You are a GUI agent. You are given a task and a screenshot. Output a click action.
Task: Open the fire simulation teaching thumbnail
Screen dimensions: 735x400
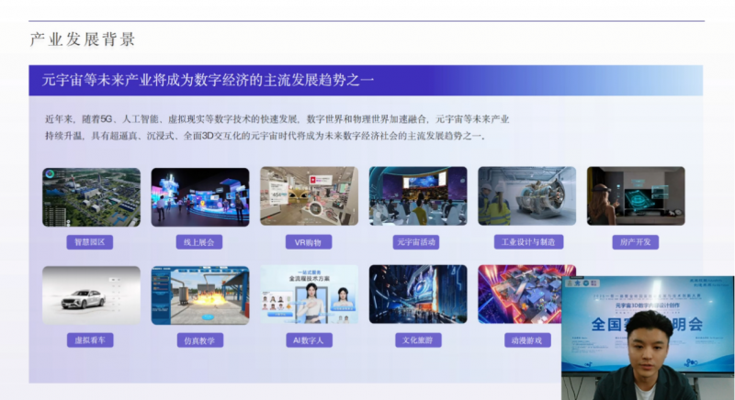(x=199, y=294)
